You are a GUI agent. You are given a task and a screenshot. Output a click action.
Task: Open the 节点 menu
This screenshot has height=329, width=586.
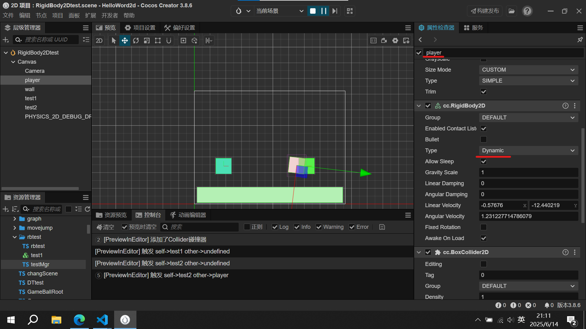point(41,16)
